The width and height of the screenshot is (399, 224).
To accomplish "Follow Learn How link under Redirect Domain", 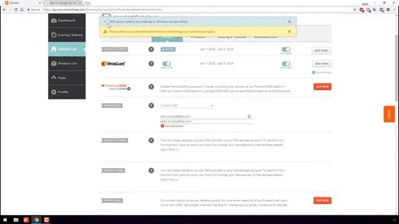I will [x=170, y=149].
